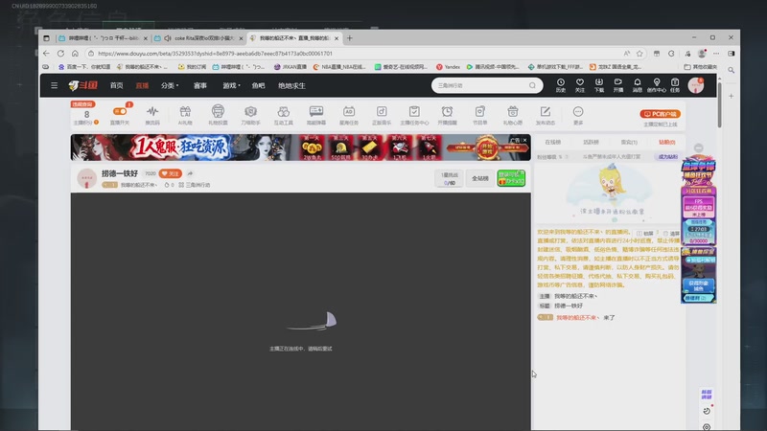This screenshot has width=767, height=431.
Task: Click the user avatar in the Douyu header
Action: click(x=696, y=85)
